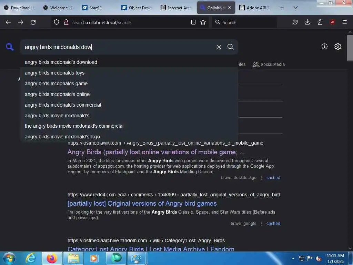Click the muted volume tray icon
This screenshot has height=265, width=353.
(318, 258)
